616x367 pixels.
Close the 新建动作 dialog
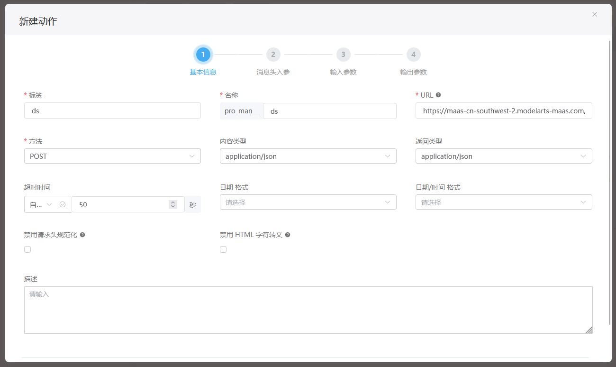[x=595, y=14]
